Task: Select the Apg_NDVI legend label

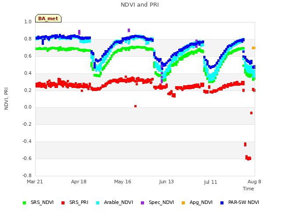Action: [x=201, y=202]
